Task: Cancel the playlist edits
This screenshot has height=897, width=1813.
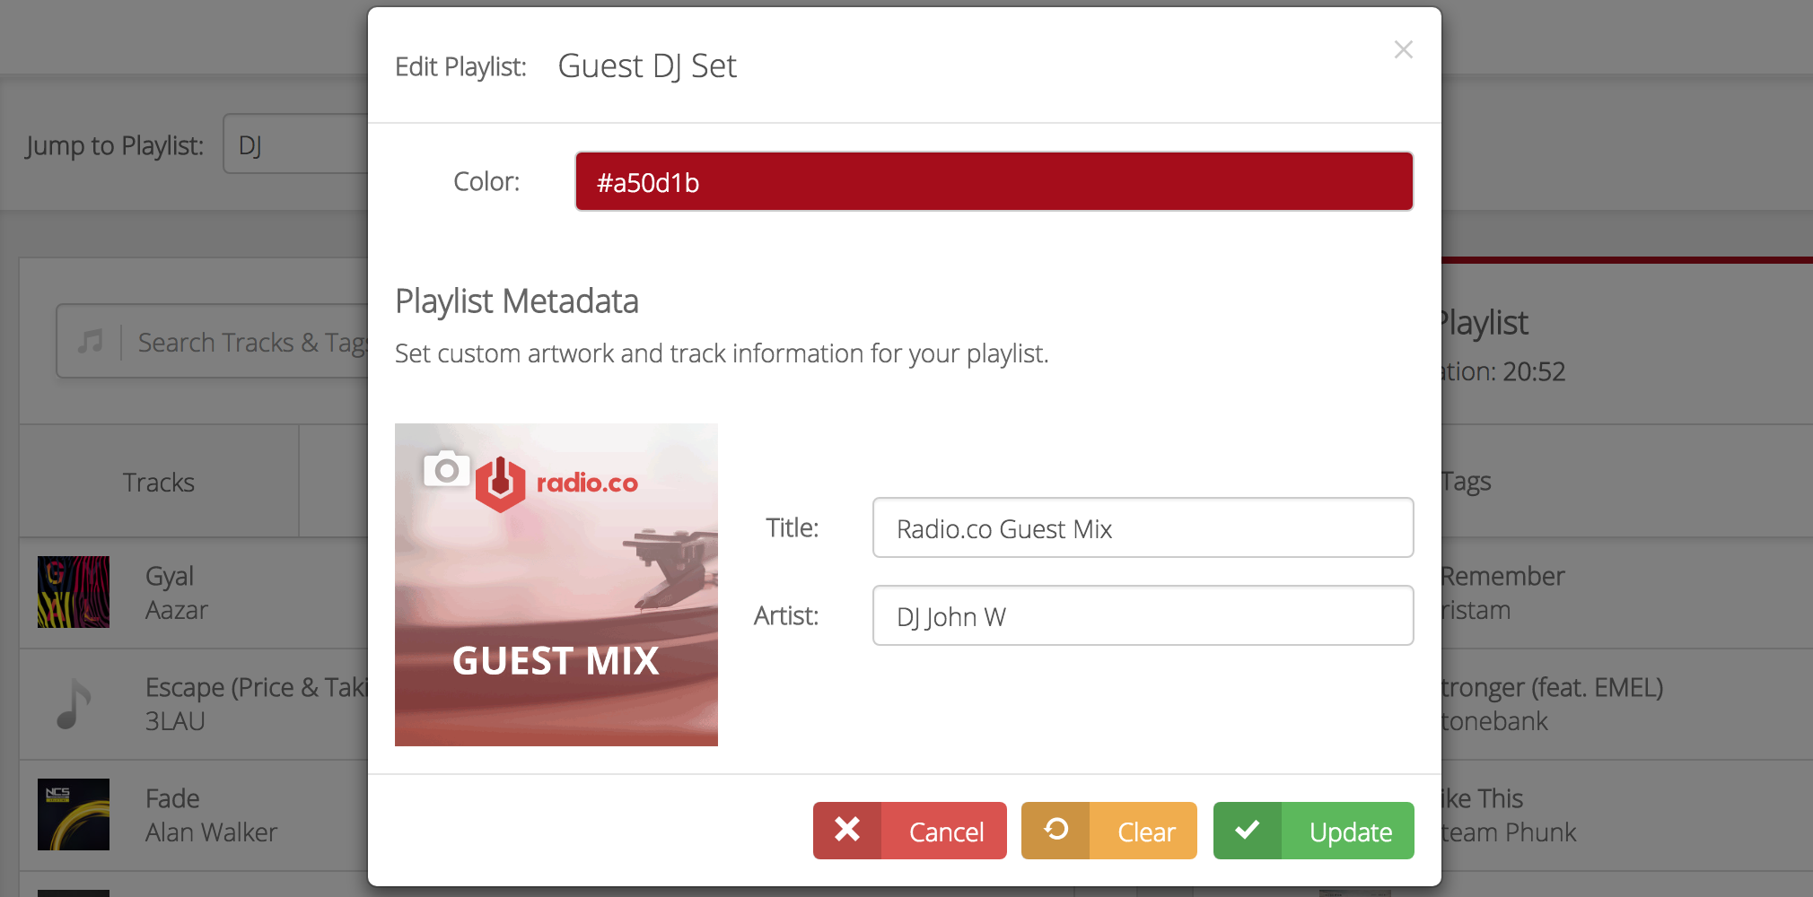Action: coord(909,832)
